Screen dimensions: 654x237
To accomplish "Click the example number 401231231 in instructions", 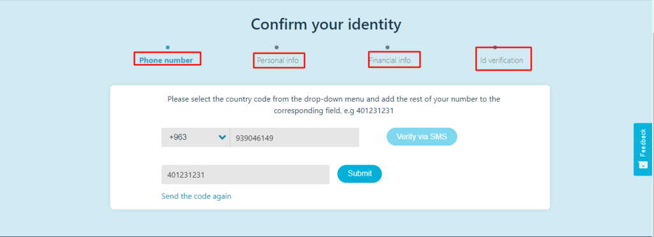I will click(x=375, y=111).
